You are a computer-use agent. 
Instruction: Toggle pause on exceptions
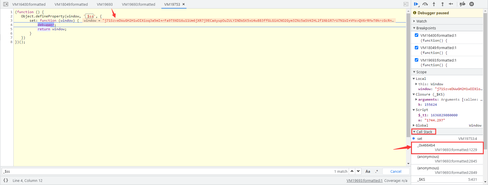point(472,4)
